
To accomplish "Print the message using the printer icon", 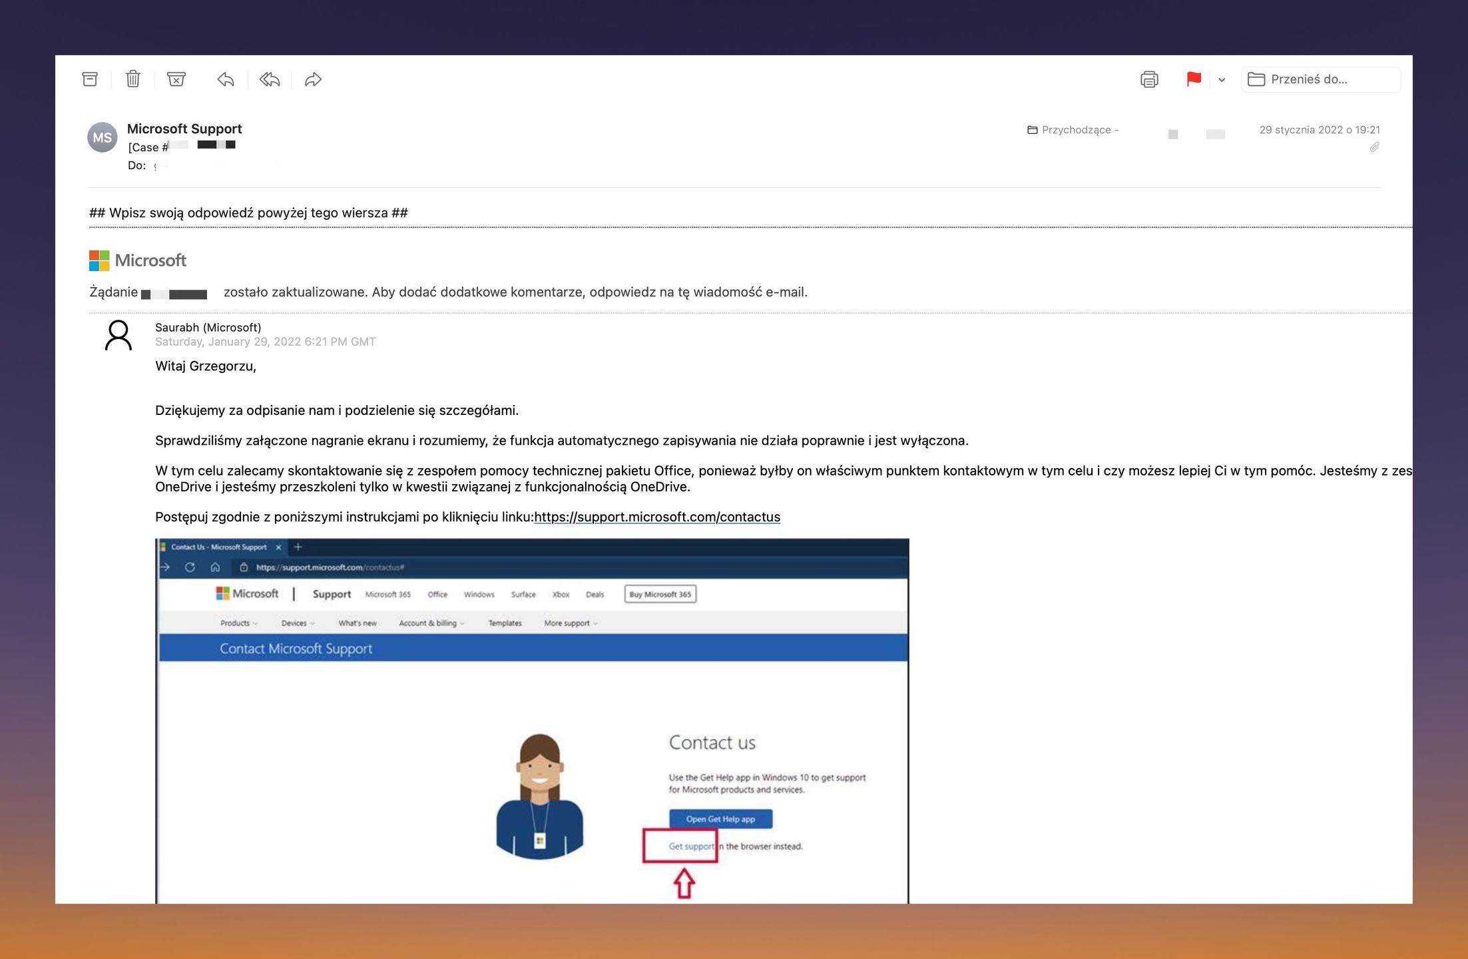I will tap(1149, 79).
